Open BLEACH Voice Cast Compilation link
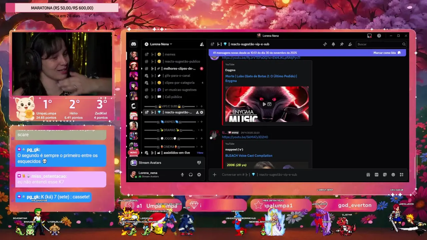Viewport: 427px width, 240px height. [249, 156]
